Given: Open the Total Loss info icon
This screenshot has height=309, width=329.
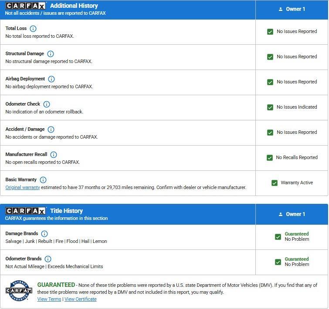Looking at the screenshot, I should coord(33,28).
